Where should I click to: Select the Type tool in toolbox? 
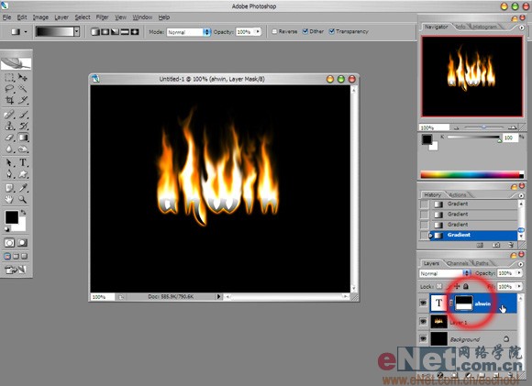(23, 162)
